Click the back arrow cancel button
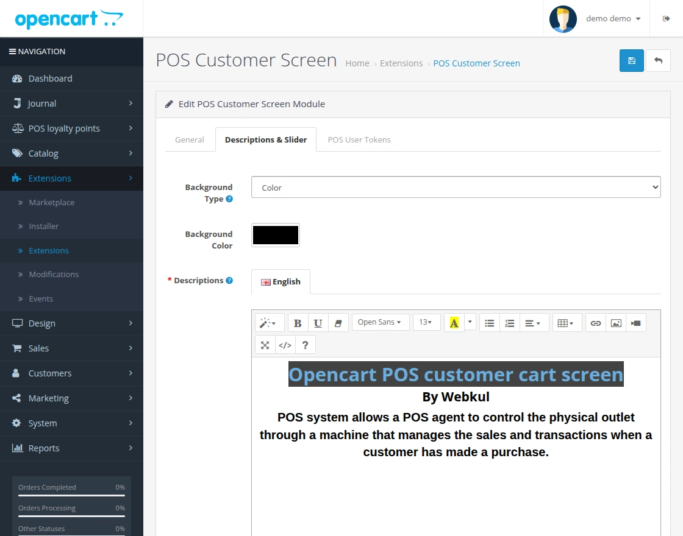The height and width of the screenshot is (536, 683). 658,60
